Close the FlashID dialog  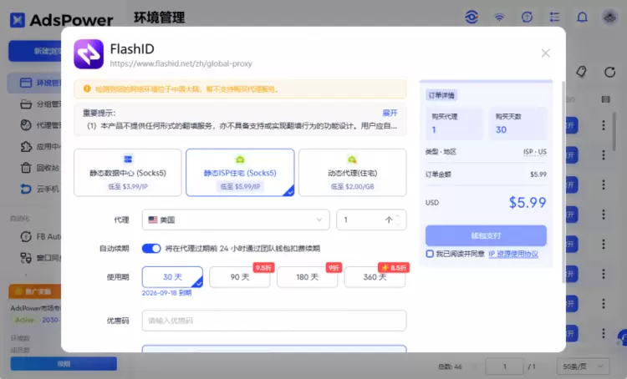coord(545,53)
